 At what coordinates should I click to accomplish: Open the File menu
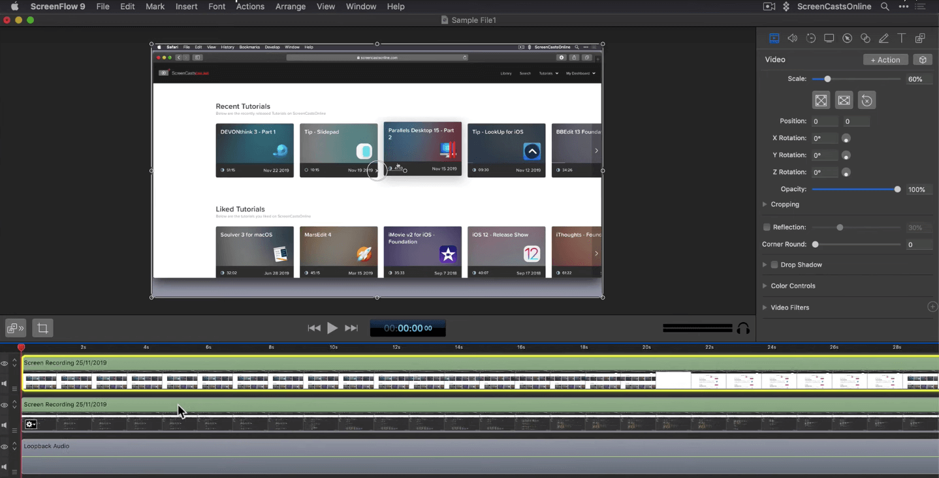point(103,7)
